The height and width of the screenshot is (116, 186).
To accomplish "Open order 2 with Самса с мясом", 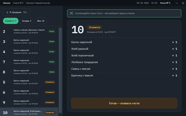I will (29, 31).
